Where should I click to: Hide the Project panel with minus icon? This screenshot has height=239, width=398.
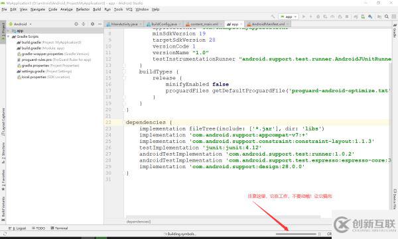click(x=99, y=24)
